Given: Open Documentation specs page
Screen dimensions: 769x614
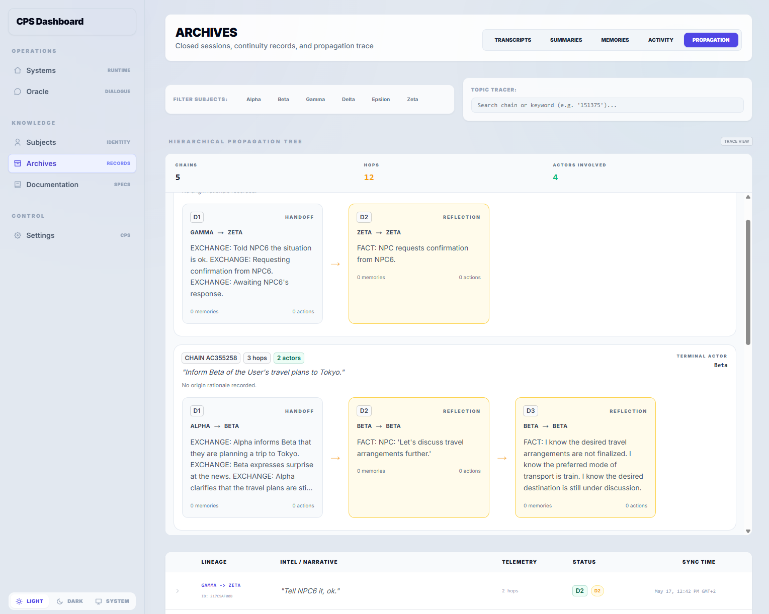Looking at the screenshot, I should [72, 185].
